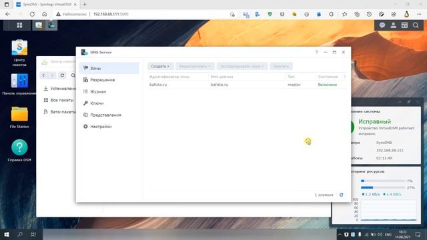The image size is (427, 240).
Task: Sort by Состояние column header
Action: [x=328, y=77]
